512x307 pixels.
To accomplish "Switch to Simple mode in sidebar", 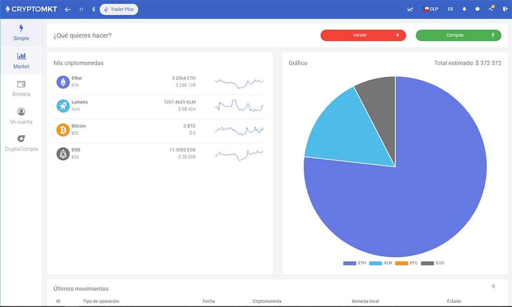I will [21, 33].
